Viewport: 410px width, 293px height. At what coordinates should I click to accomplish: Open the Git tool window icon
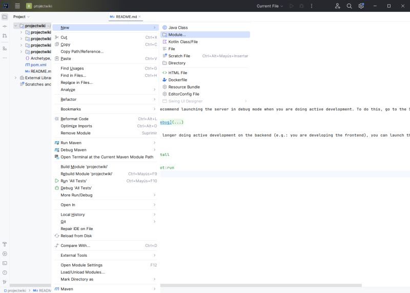point(5,282)
